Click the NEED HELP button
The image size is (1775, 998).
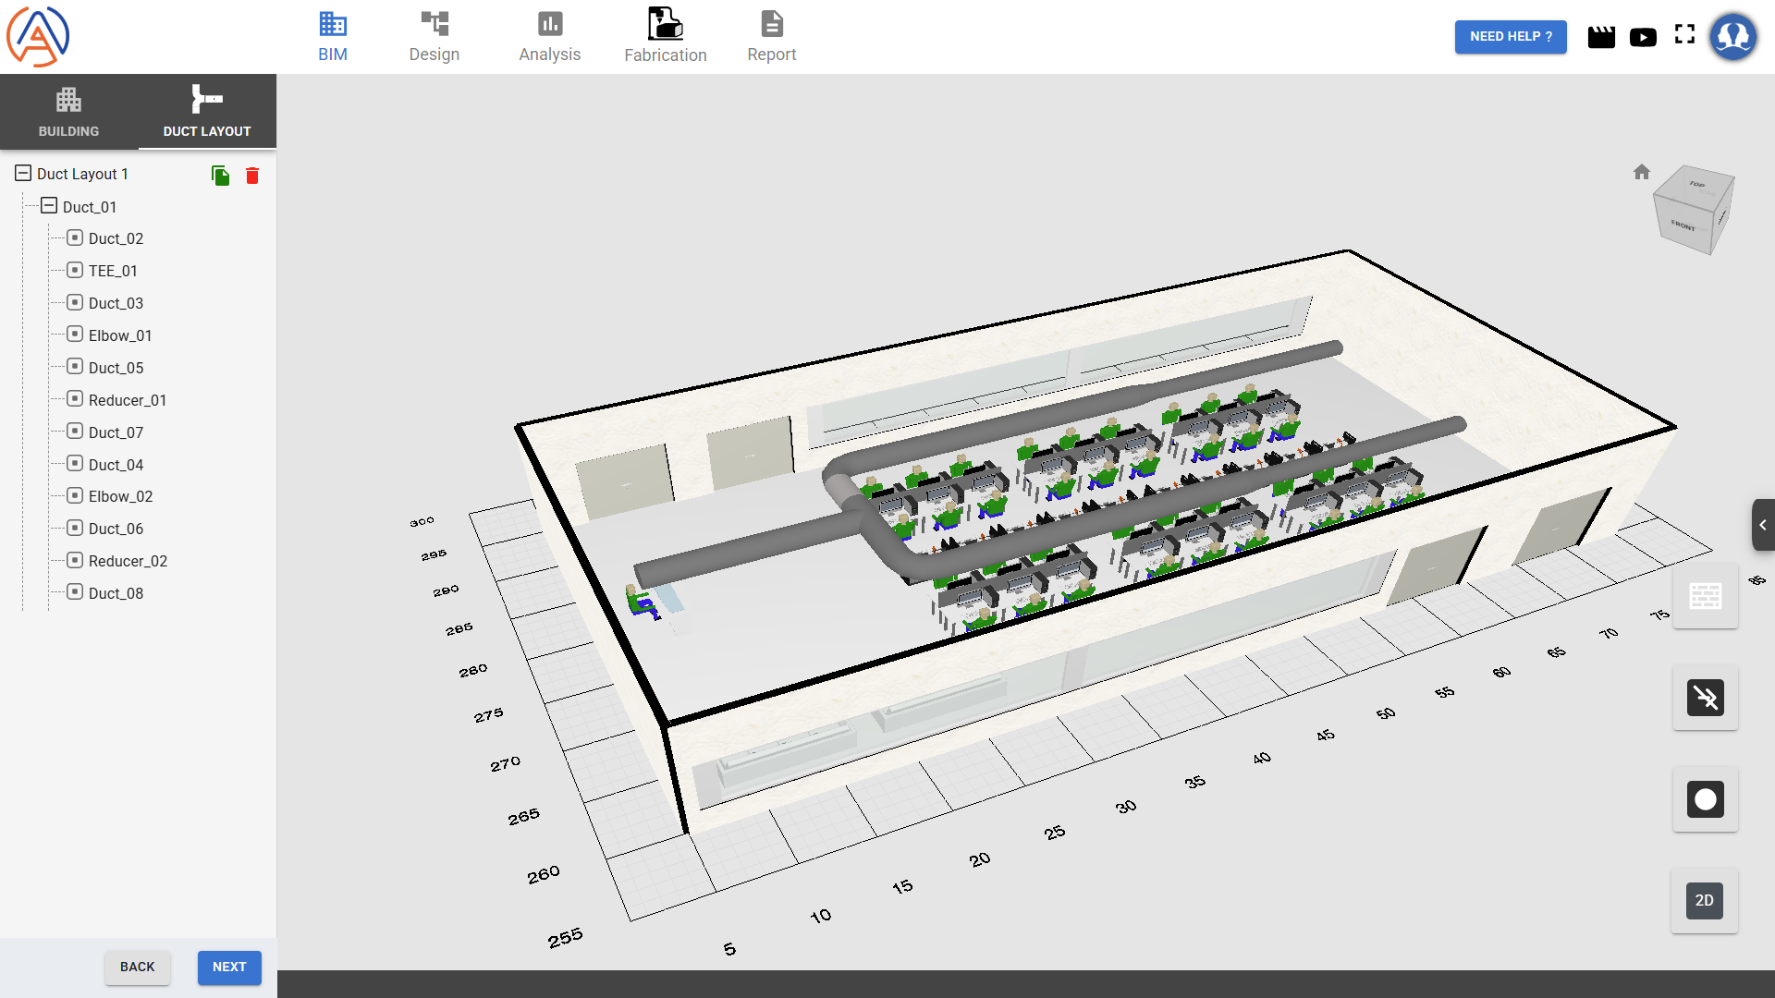(1510, 37)
